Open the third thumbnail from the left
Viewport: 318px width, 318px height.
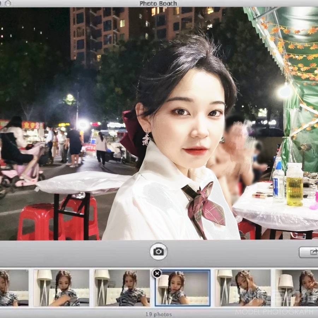[x=122, y=288]
